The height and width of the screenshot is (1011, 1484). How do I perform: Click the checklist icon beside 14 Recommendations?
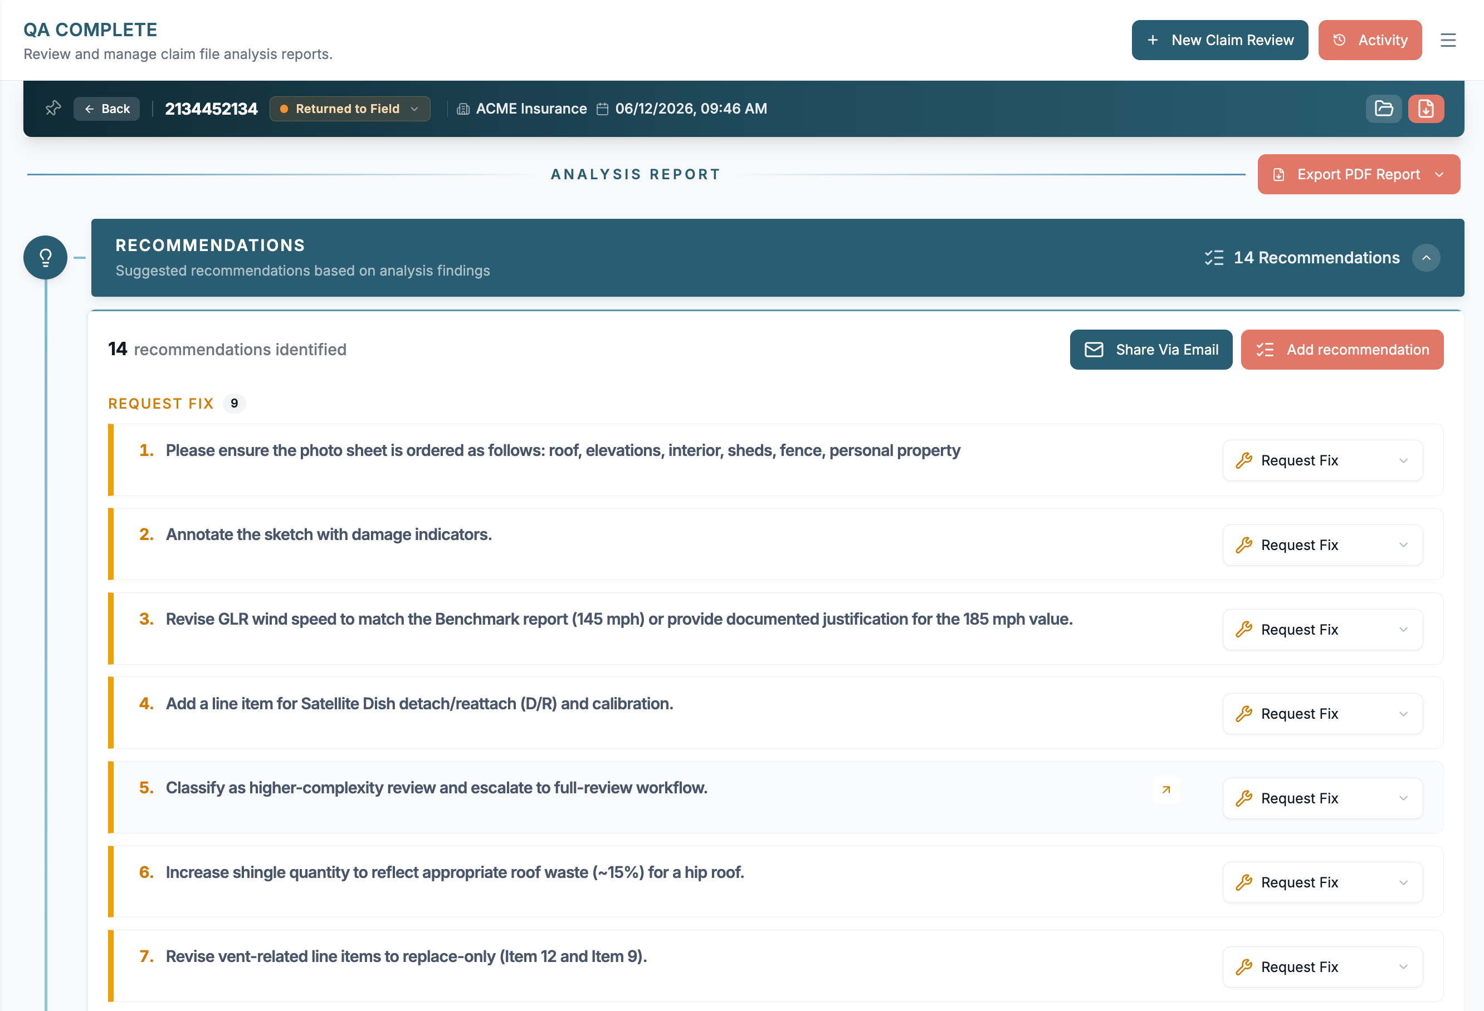pyautogui.click(x=1214, y=258)
